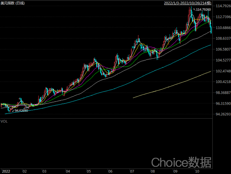This screenshot has height=174, width=231.
Task: Click month 10 on the time axis
Action: [x=196, y=171]
